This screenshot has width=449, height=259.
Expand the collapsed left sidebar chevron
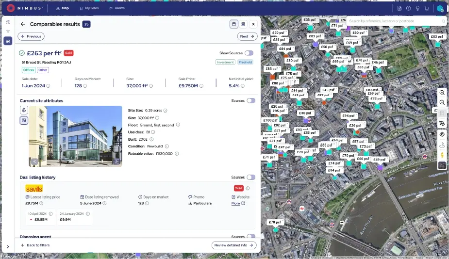click(8, 247)
